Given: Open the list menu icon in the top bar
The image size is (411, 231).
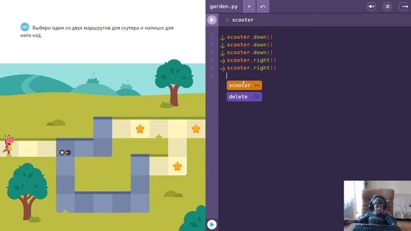Looking at the screenshot, I should pos(387,6).
